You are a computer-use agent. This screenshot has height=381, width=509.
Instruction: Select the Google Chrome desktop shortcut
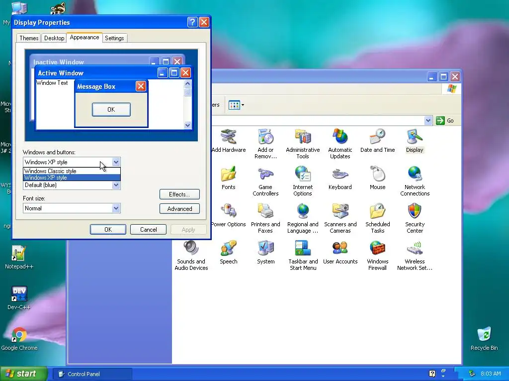[19, 339]
